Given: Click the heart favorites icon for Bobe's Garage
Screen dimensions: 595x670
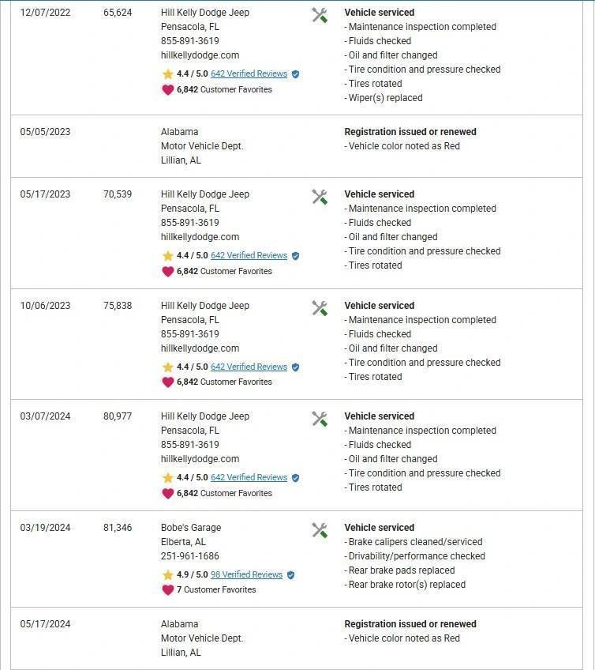Looking at the screenshot, I should (168, 589).
